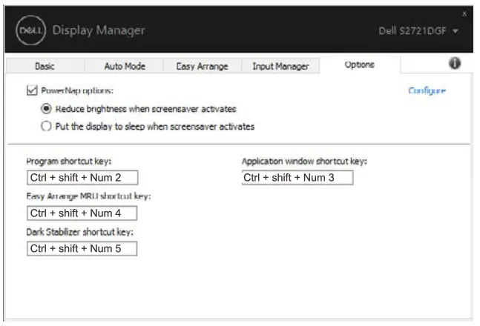Click the 'Dark Stabilizer shortcut key:' label
Screen dimensions: 480x326
coord(80,232)
